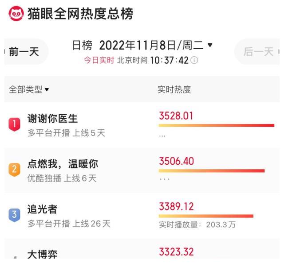
Task: Click the Maoyan cat logo icon
Action: [16, 13]
